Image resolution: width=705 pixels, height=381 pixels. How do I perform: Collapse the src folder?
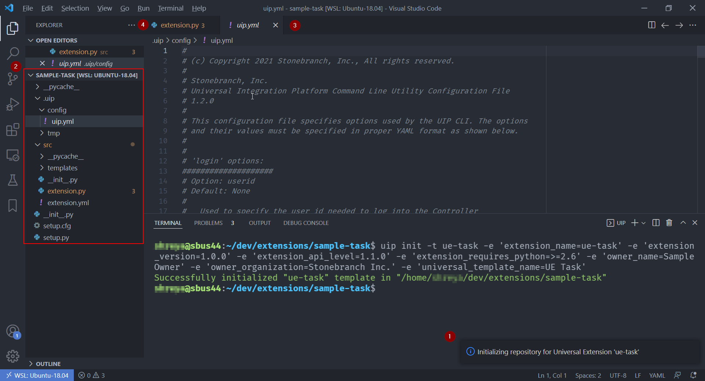[47, 145]
